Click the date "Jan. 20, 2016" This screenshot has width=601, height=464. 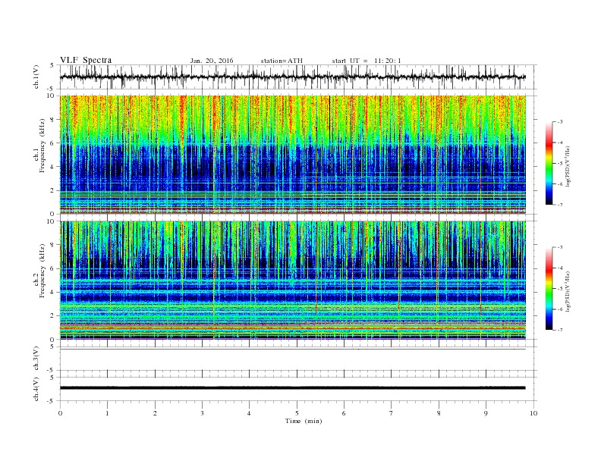tap(212, 61)
